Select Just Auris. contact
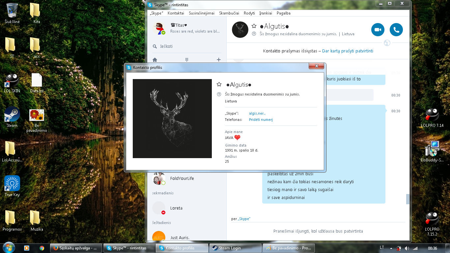The image size is (450, 253). tap(186, 237)
